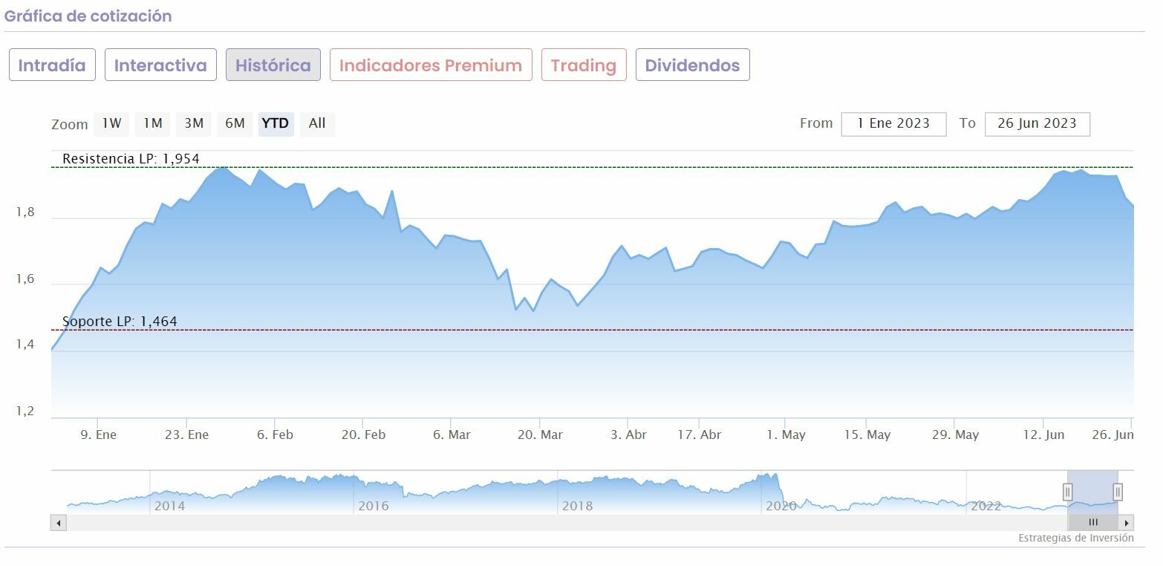The image size is (1163, 566).
Task: Open the Estrategias de Inversión credit link
Action: (1075, 538)
